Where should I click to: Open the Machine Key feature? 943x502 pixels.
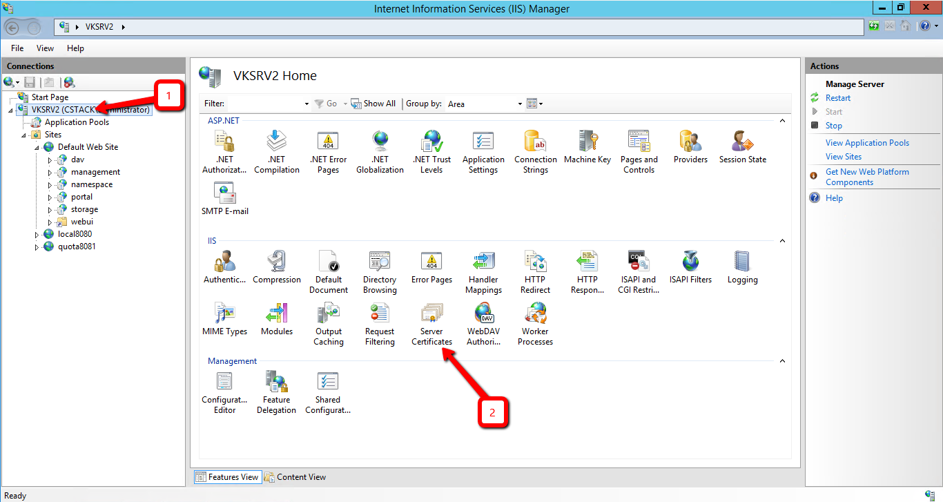[x=587, y=147]
